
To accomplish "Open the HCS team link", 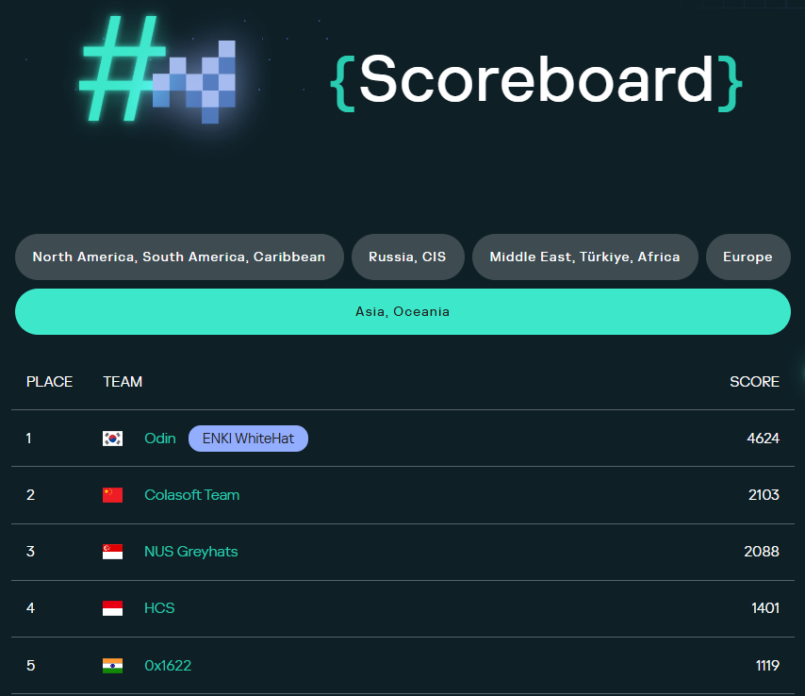I will coord(159,608).
